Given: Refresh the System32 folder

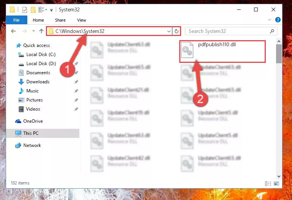Looking at the screenshot, I should 176,31.
